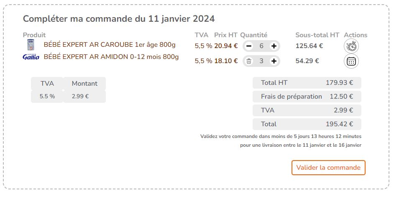
Task: Click the Compléter ma commande heading
Action: (119, 19)
